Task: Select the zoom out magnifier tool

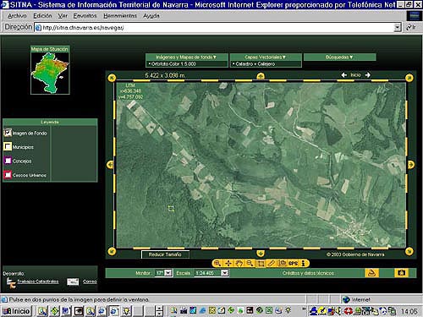Action: point(250,263)
